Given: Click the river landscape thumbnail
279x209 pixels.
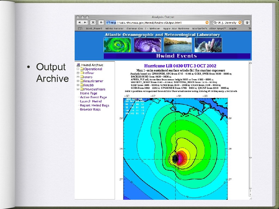Looking at the screenshot, I should [178, 45].
